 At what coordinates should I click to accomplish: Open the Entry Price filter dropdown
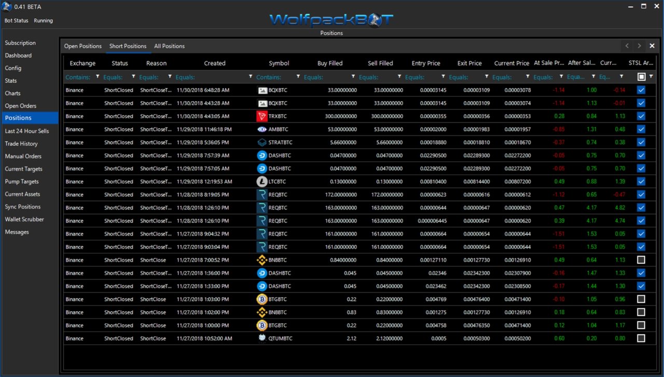pos(442,77)
